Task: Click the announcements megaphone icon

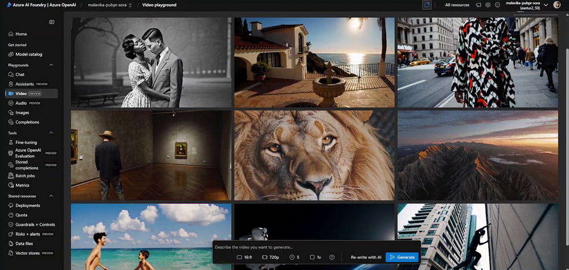Action: point(478,5)
